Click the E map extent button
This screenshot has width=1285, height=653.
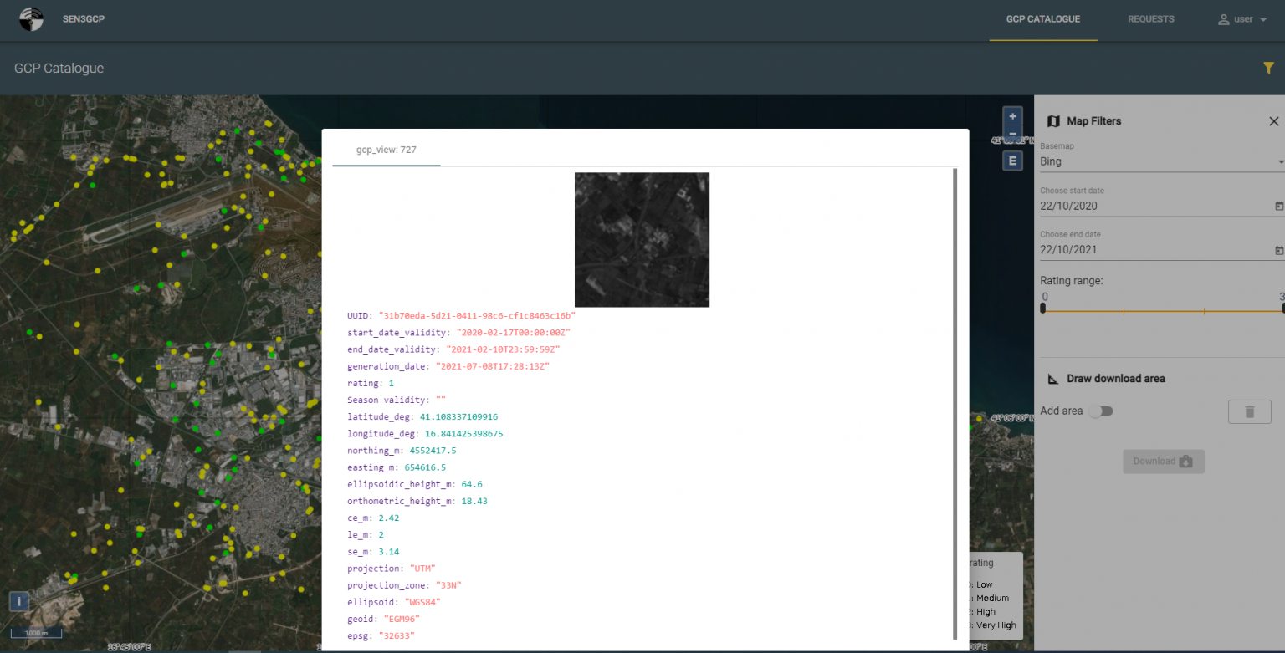click(1012, 161)
